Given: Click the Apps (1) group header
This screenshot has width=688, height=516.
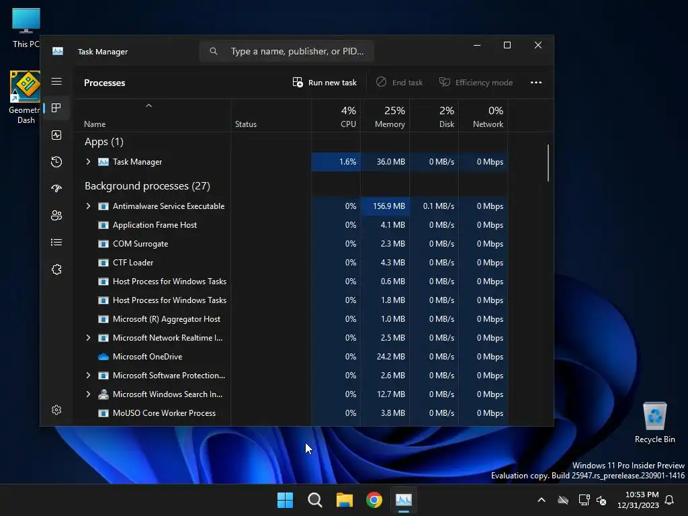Looking at the screenshot, I should tap(104, 142).
